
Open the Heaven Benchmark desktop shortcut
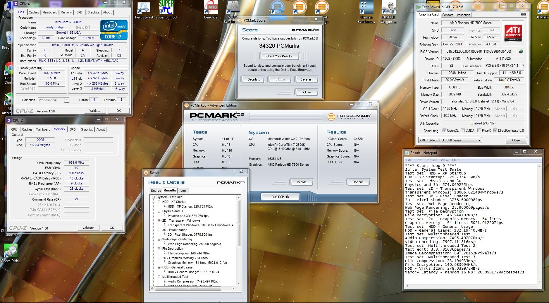point(366,12)
